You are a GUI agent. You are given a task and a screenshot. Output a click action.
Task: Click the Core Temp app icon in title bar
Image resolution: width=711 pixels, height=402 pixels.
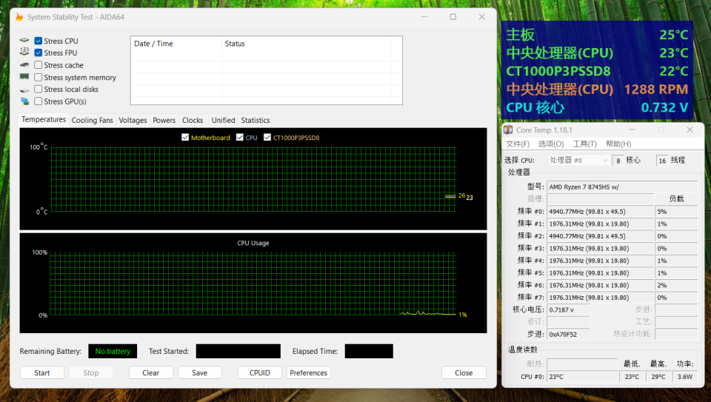(x=508, y=130)
